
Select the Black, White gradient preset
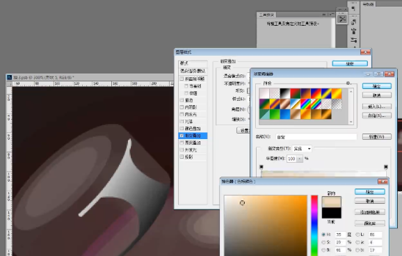point(285,94)
